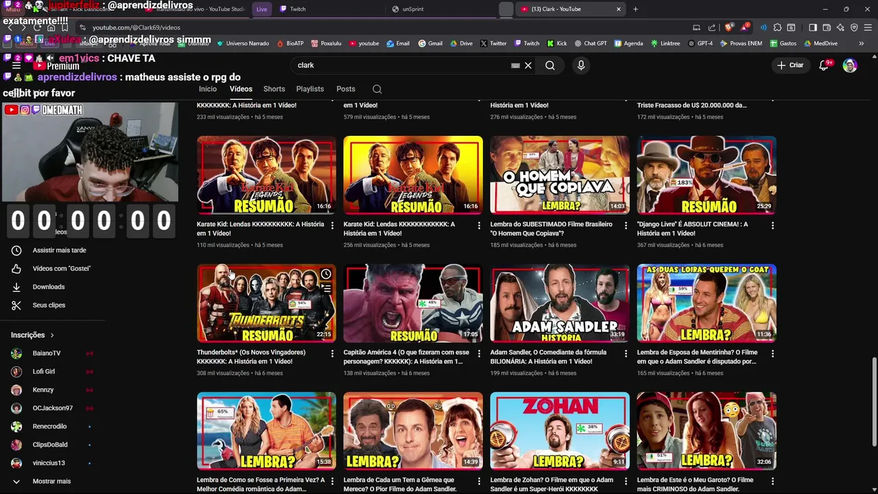The height and width of the screenshot is (494, 878).
Task: Open the ClipsDoBald subscription channel
Action: tap(51, 445)
